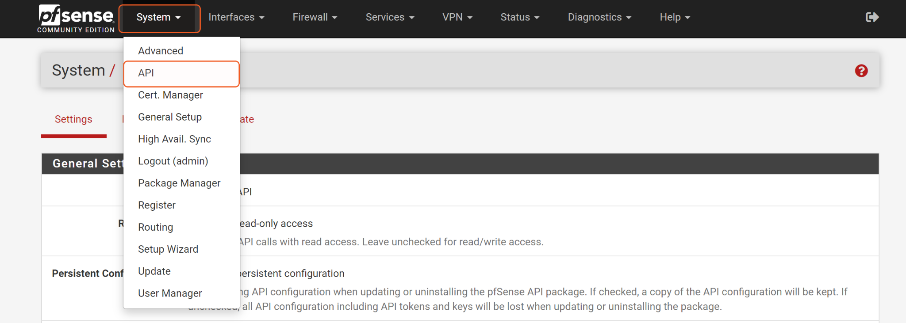Switch to the Settings tab
This screenshot has width=906, height=323.
[x=73, y=119]
